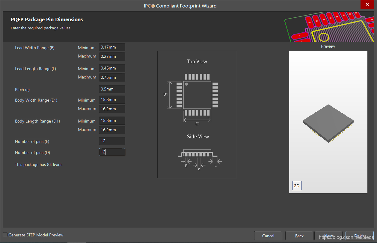The width and height of the screenshot is (377, 243).
Task: Edit Body Width minimum field
Action: [x=112, y=100]
